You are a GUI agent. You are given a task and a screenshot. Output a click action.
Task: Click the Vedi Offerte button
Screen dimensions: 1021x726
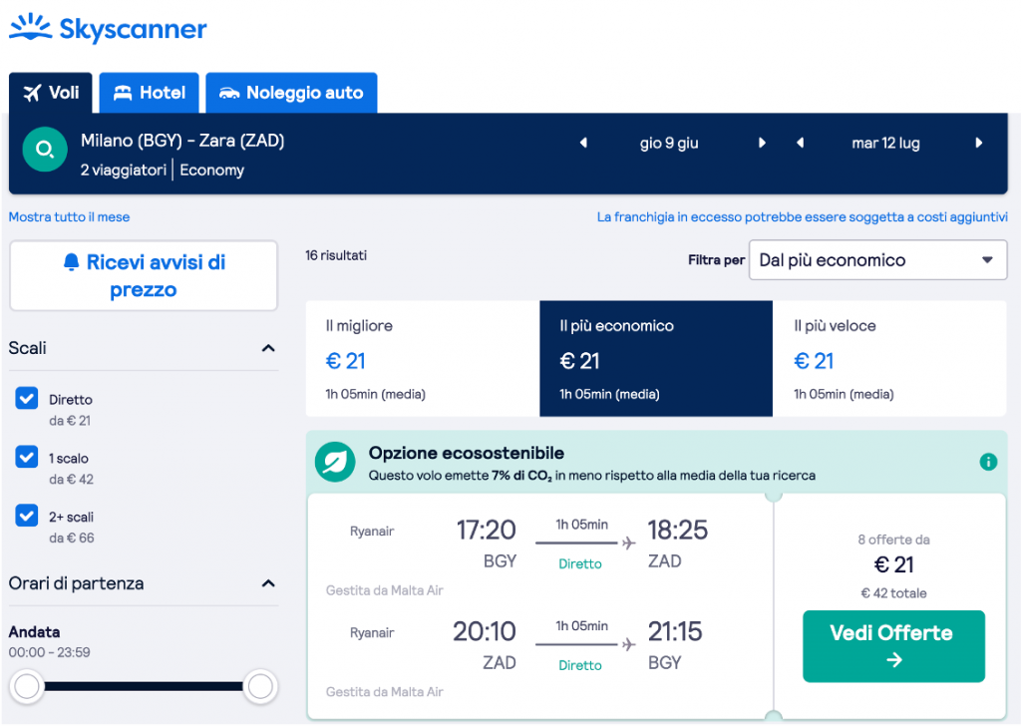(893, 645)
